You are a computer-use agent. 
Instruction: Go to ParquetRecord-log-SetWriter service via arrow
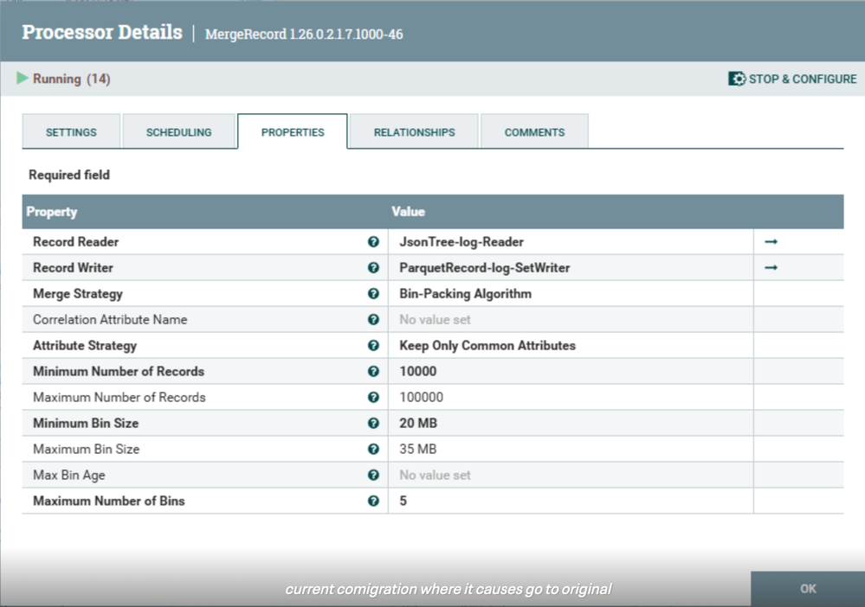coord(771,268)
